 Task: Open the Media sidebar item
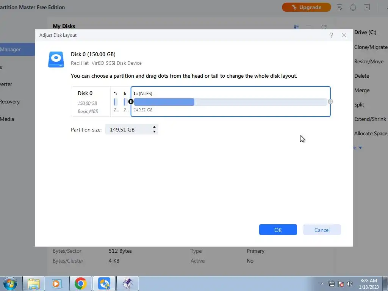(x=7, y=119)
